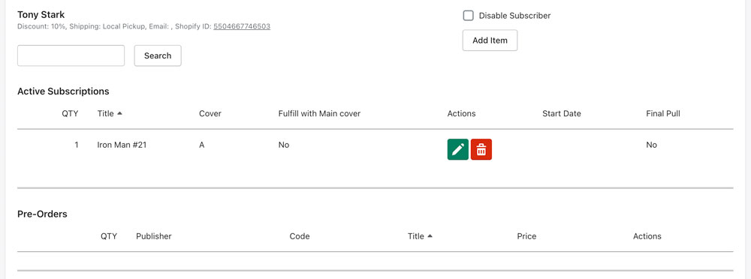Delete the Iron Man #21 subscription
This screenshot has width=751, height=279.
point(481,149)
